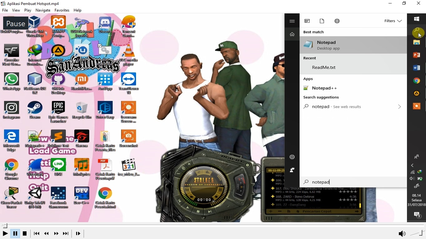The width and height of the screenshot is (426, 239).
Task: Open the Navigate menu
Action: pyautogui.click(x=43, y=10)
